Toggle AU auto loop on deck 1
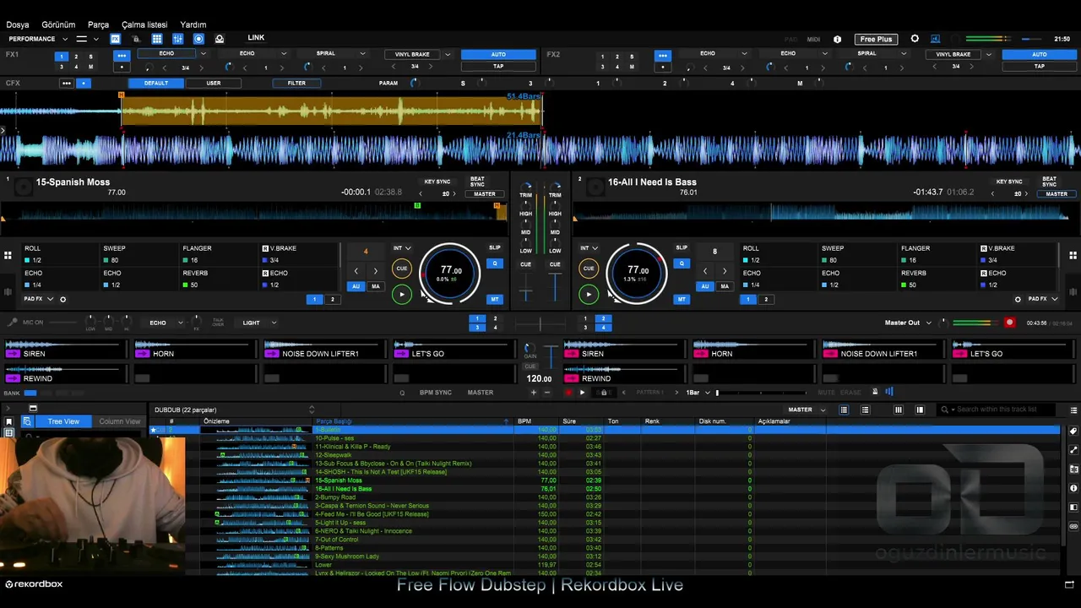 [x=356, y=286]
